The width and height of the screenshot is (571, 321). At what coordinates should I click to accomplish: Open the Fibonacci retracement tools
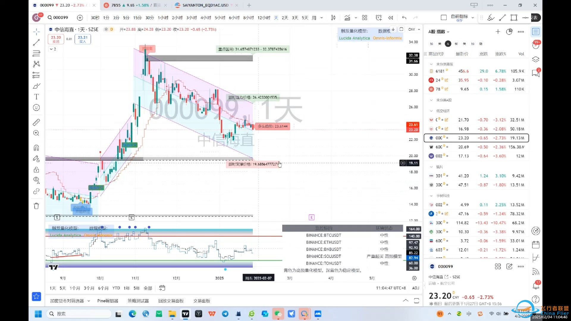[36, 53]
